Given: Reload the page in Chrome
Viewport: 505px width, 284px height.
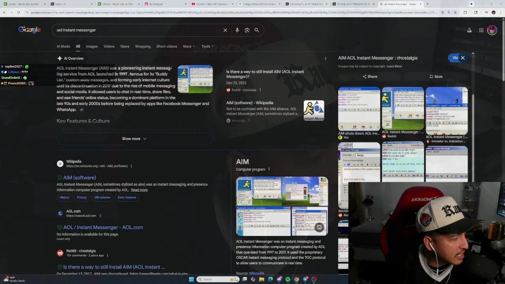Looking at the screenshot, I should (19, 12).
